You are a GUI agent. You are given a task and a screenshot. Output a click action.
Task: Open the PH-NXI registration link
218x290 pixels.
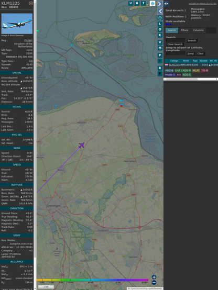click(x=28, y=40)
